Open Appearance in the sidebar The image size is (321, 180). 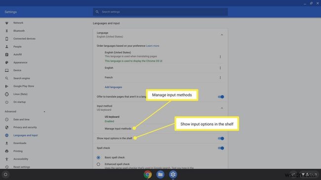point(20,62)
